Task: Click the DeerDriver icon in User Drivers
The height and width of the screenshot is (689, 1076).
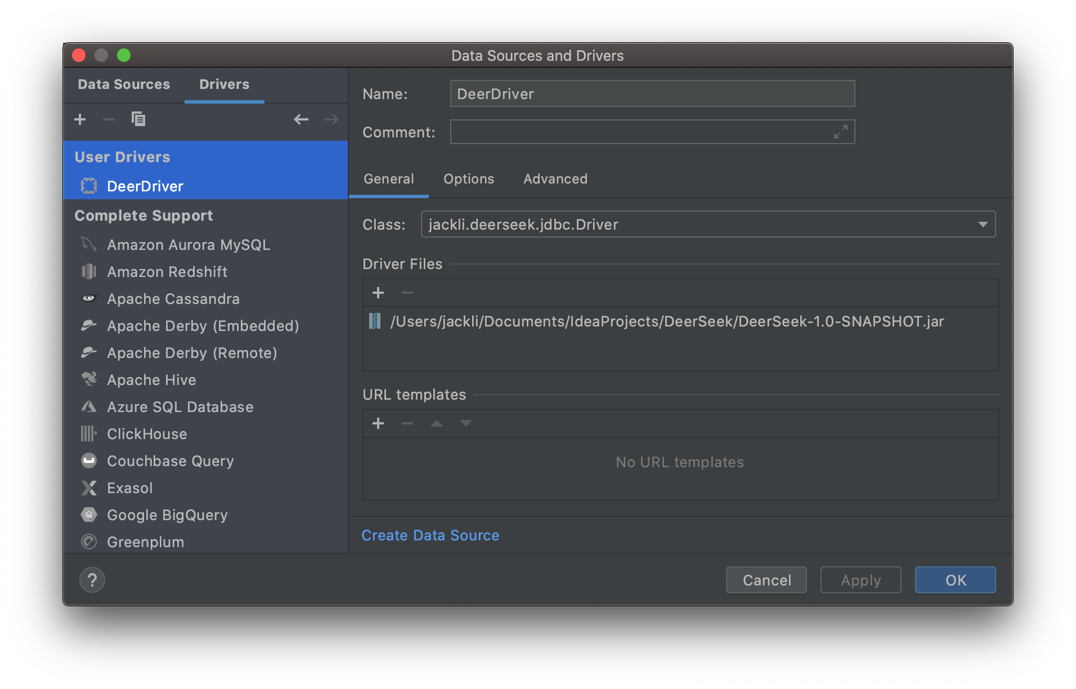Action: click(89, 186)
